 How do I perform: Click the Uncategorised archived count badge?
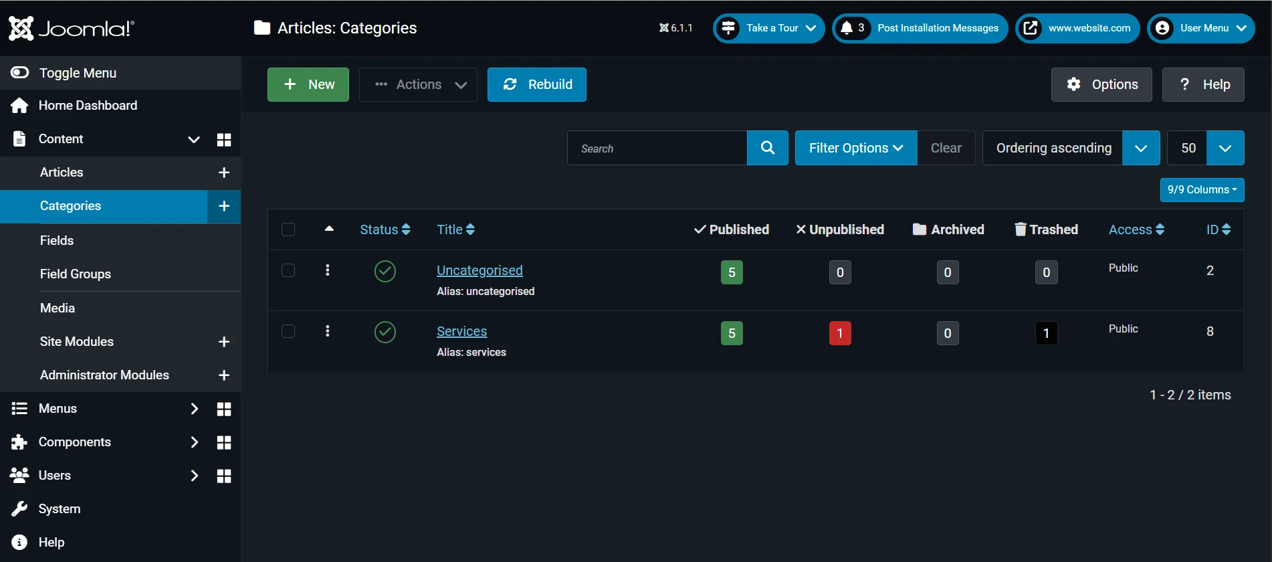(x=948, y=272)
